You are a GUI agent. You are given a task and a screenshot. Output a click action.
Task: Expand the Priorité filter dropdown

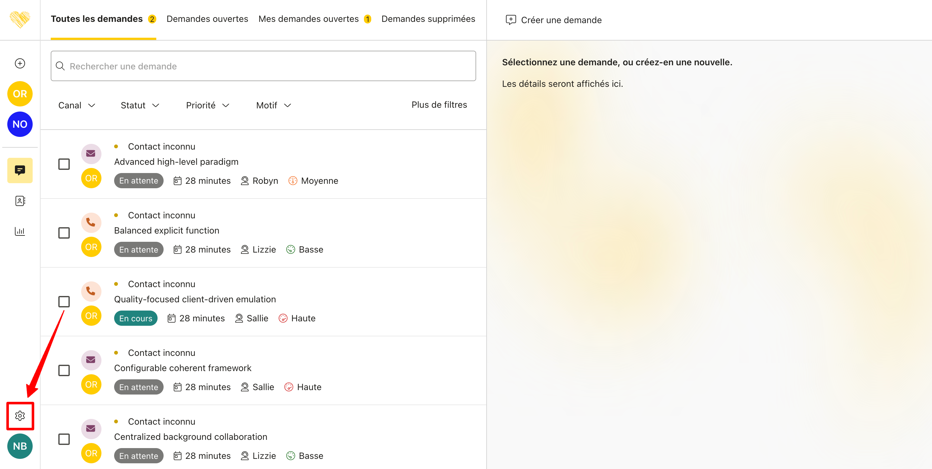(207, 105)
